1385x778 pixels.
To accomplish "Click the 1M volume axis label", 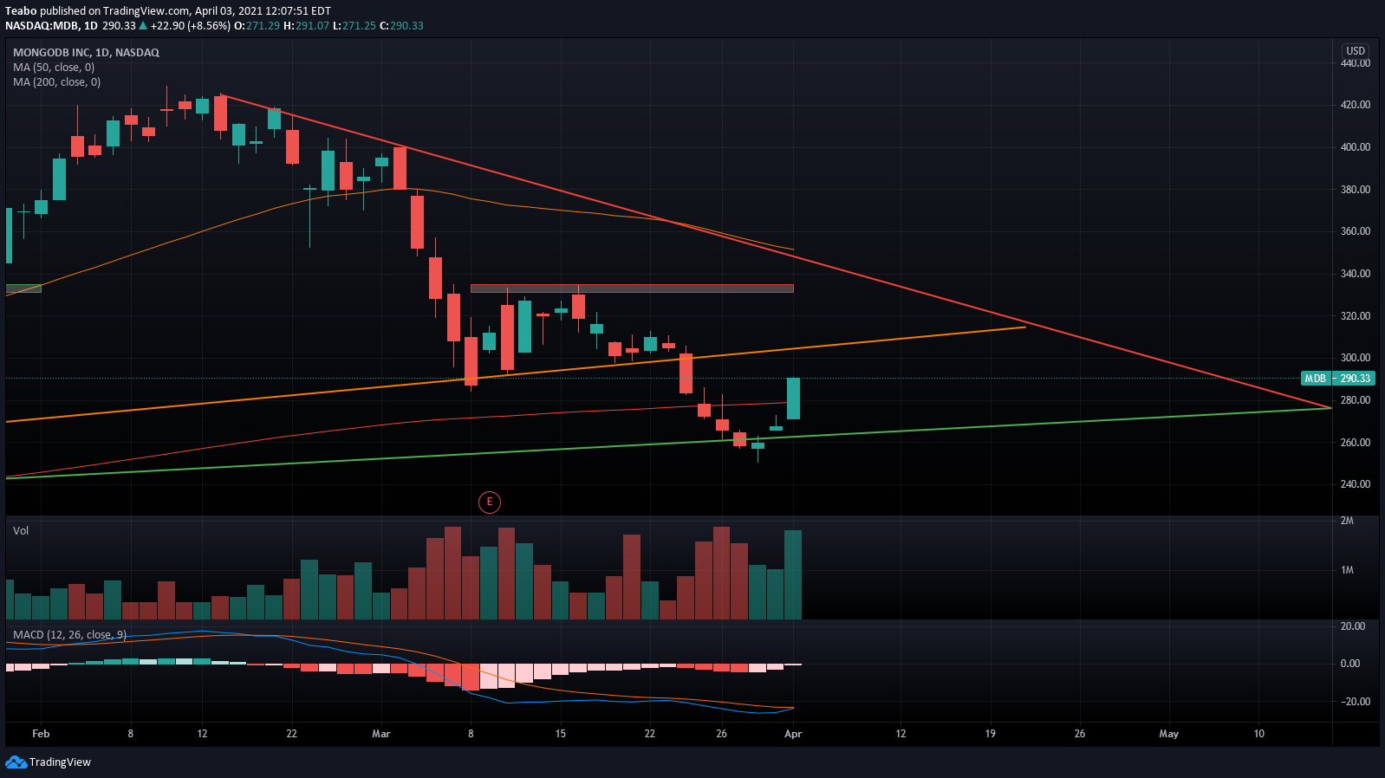I will point(1347,570).
